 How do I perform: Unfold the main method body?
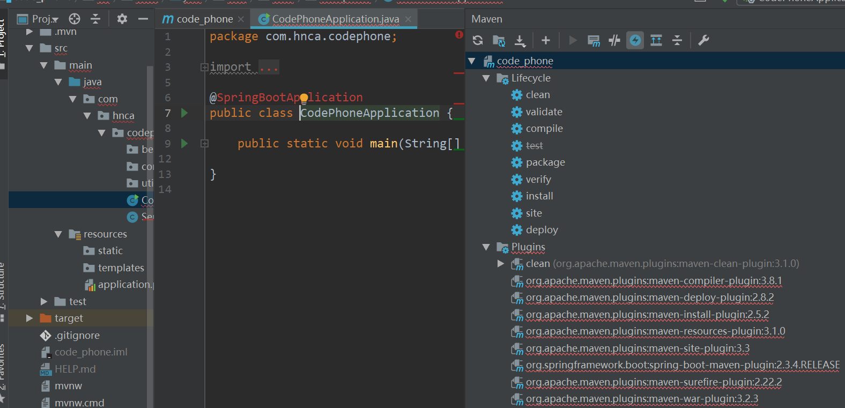pos(204,144)
